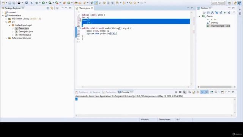This screenshot has height=137, width=243.
Task: Click the New Java Package icon
Action: [x=64, y=3]
